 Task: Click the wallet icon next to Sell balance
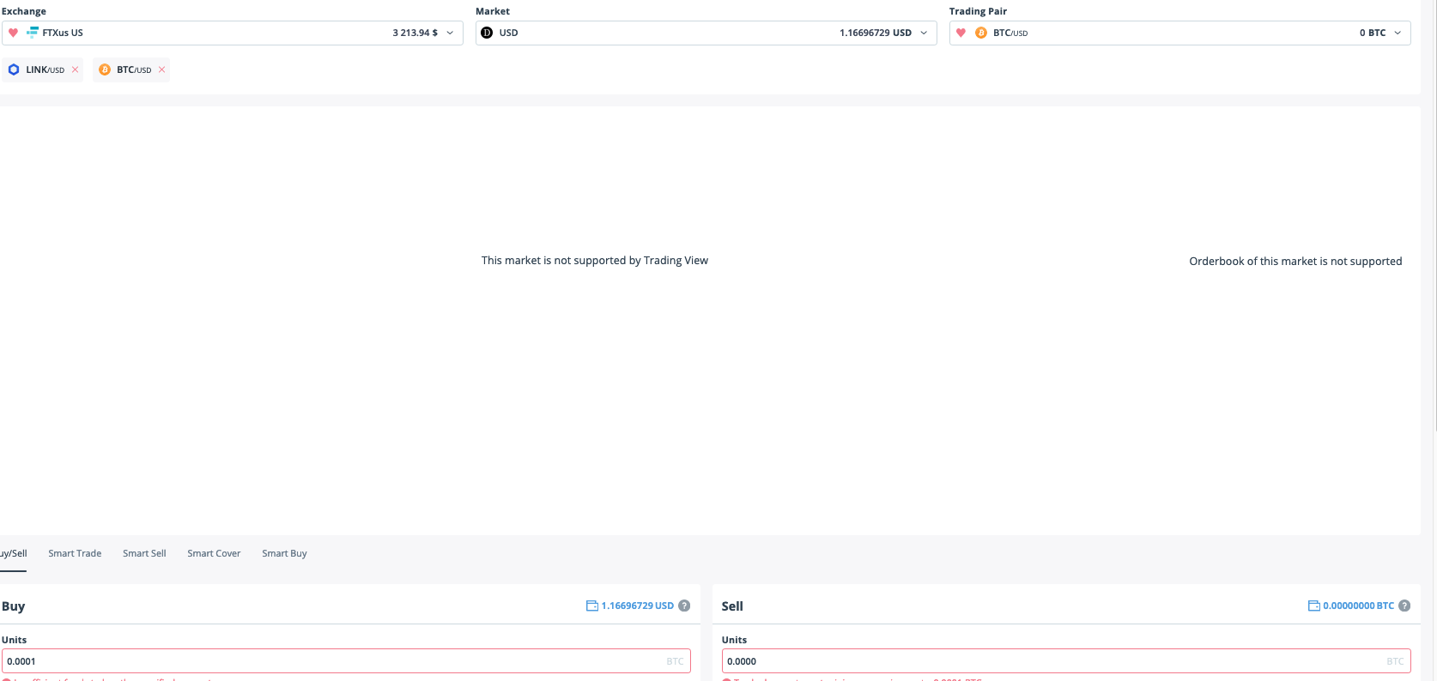point(1314,606)
